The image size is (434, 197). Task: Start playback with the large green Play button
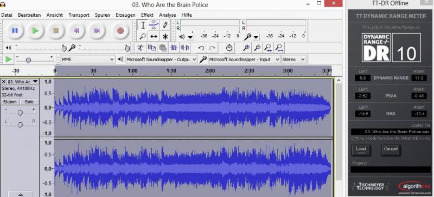(35, 31)
